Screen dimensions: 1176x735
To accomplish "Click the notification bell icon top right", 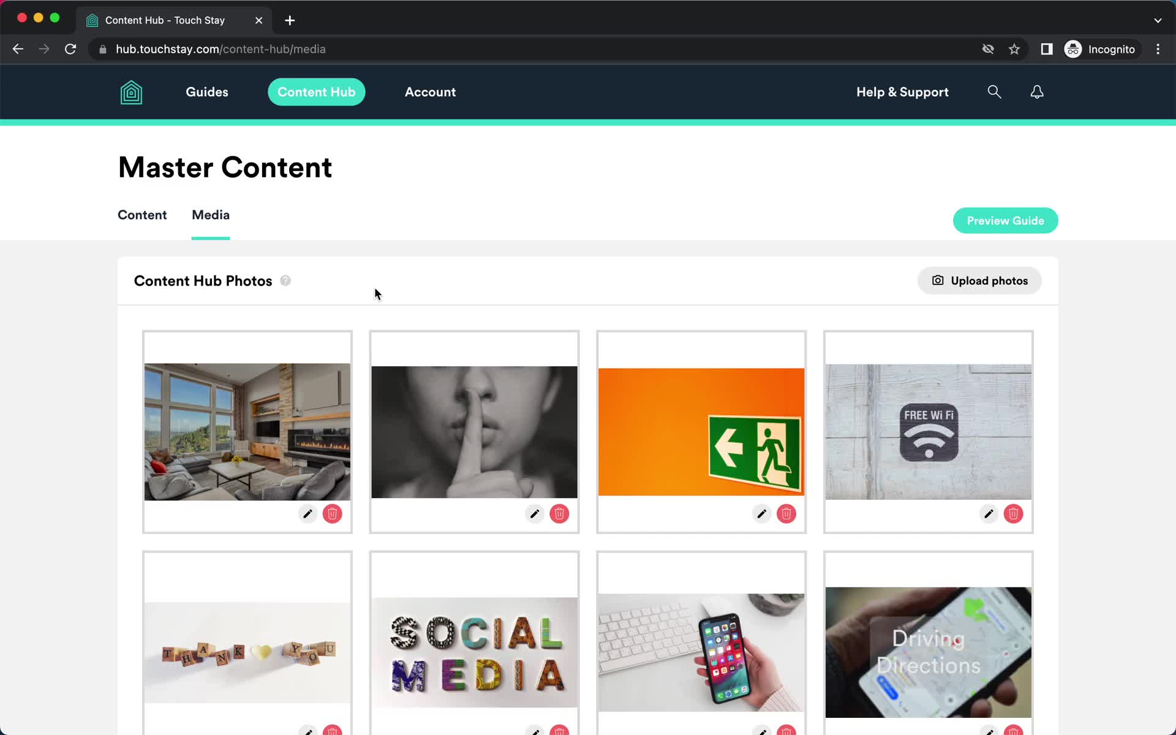I will 1037,91.
